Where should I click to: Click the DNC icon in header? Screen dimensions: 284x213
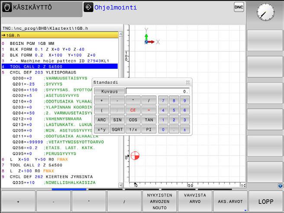point(239,7)
